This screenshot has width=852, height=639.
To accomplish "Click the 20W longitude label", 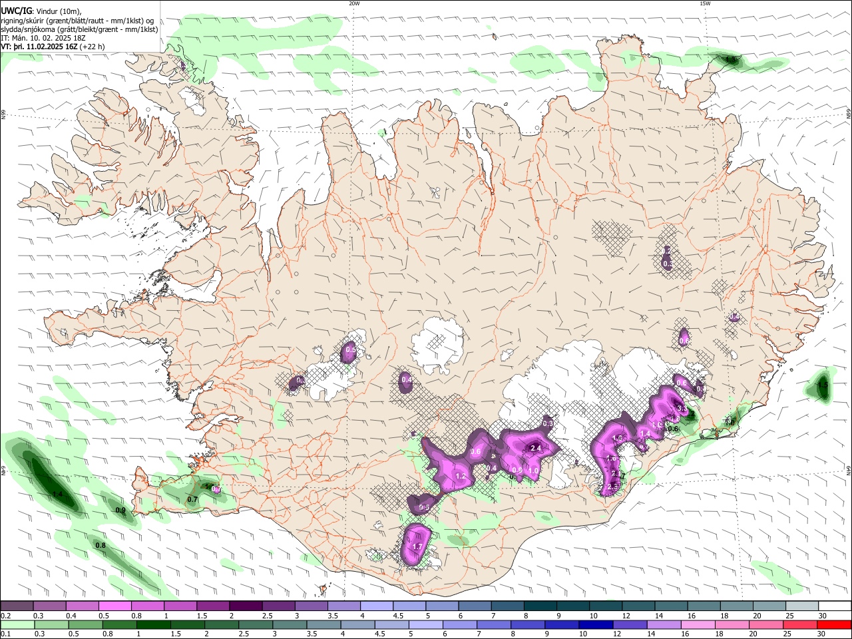I will [354, 3].
